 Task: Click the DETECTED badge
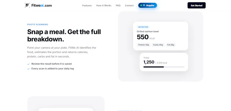[x=143, y=27]
